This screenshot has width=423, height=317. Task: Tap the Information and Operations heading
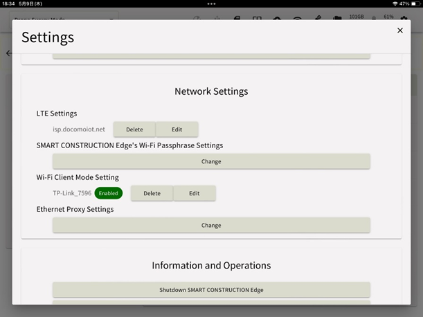pyautogui.click(x=211, y=266)
